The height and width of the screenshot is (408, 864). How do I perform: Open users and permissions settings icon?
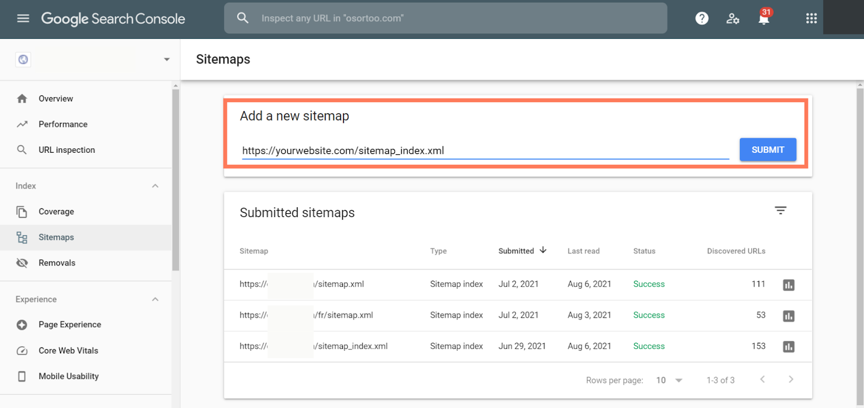point(732,18)
